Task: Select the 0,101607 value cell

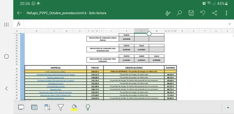Action: (126, 60)
